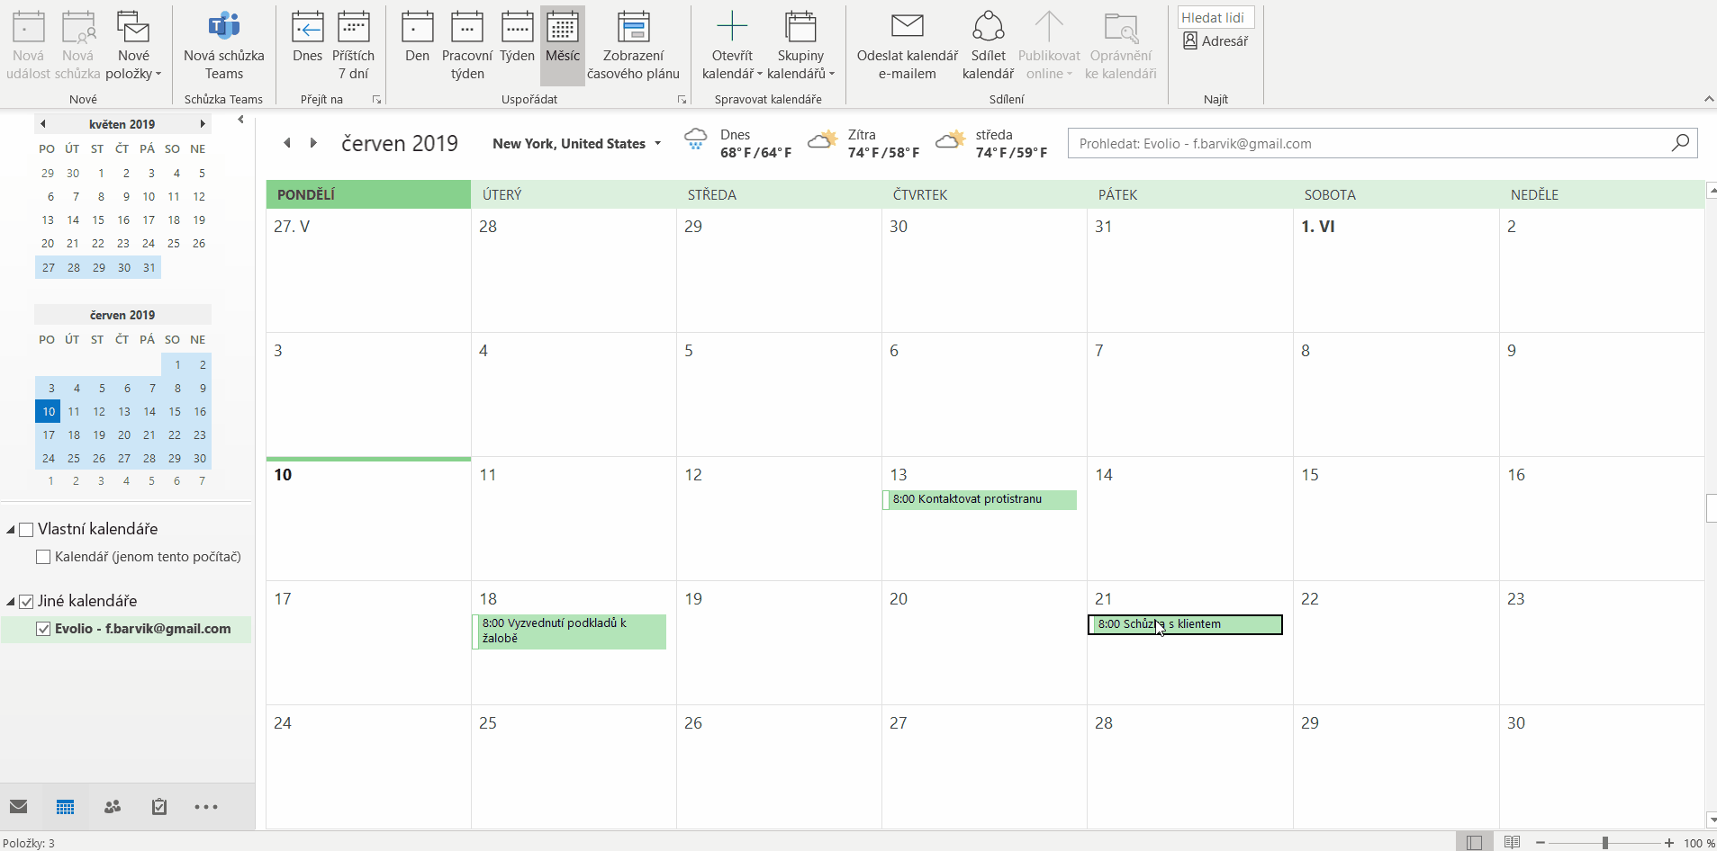Open Zobrazení časového plánu view
1717x851 pixels.
point(633,46)
